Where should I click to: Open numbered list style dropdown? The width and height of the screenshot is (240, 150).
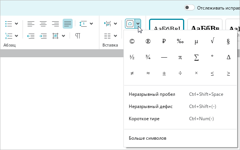[x=16, y=36]
